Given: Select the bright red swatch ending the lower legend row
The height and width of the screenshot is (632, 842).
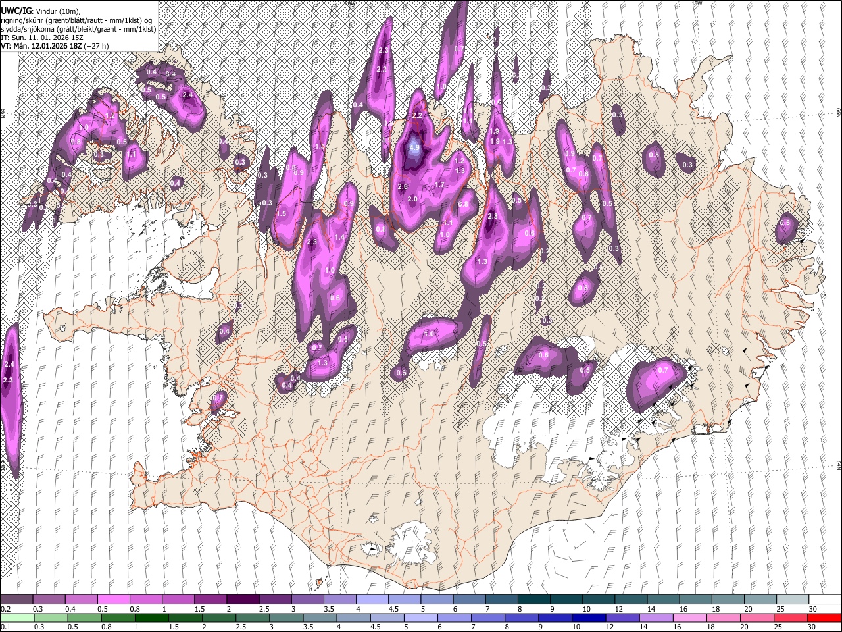Looking at the screenshot, I should [824, 618].
